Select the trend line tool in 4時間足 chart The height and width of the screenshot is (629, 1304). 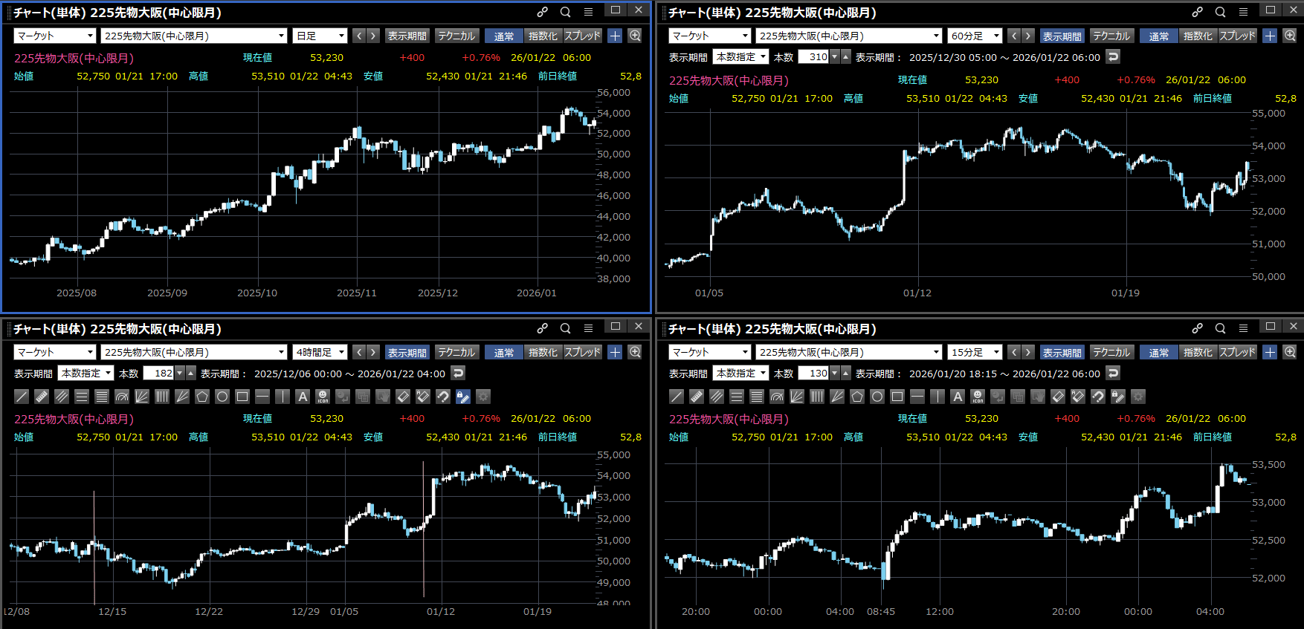[22, 397]
